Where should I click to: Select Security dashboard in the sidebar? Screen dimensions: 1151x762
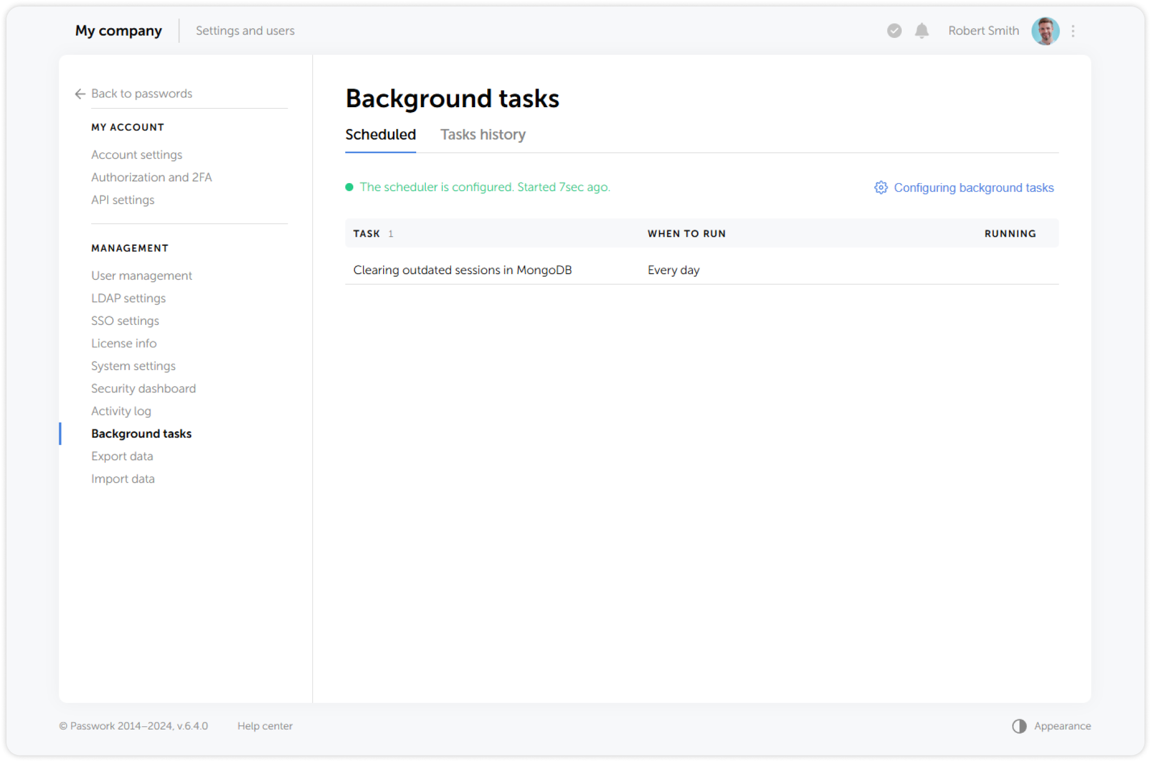(143, 388)
